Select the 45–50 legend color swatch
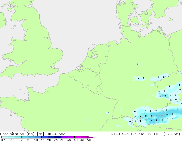The height and width of the screenshot is (141, 182). pos(84,137)
